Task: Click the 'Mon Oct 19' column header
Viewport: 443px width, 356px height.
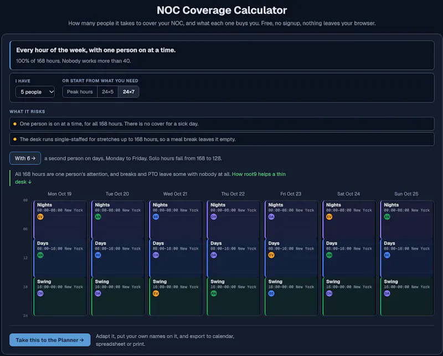Action: 60,194
